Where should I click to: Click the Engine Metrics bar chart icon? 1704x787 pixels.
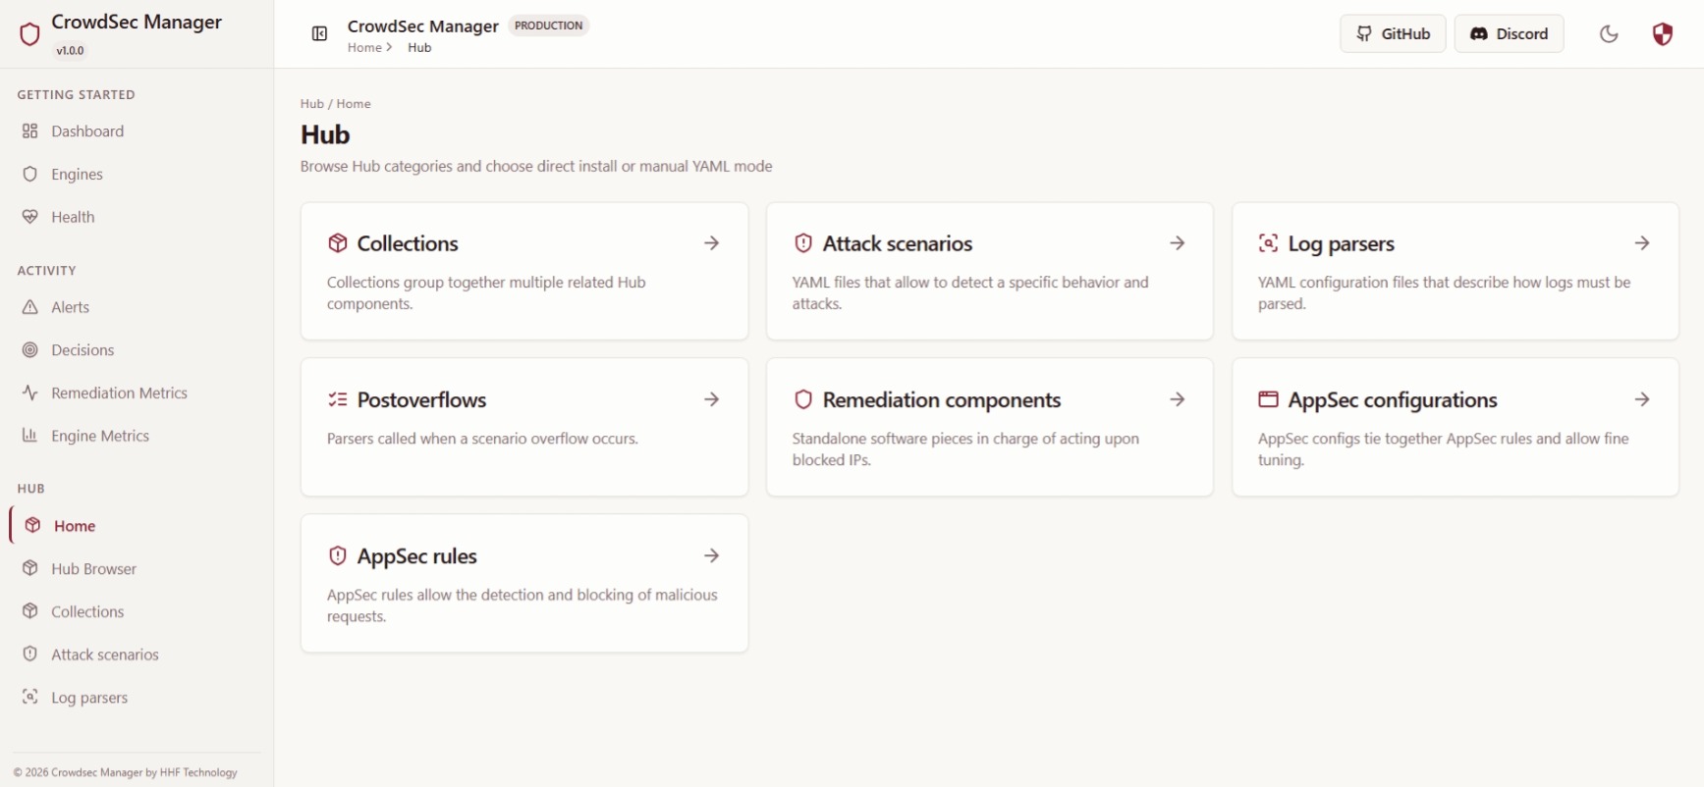(30, 436)
